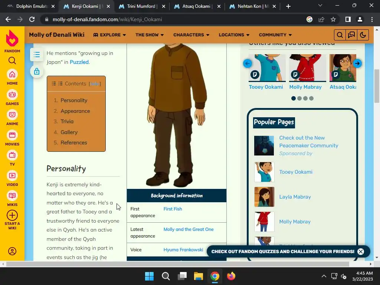Image resolution: width=380 pixels, height=285 pixels.
Task: Show previous carousel items with left arrow
Action: (x=248, y=63)
